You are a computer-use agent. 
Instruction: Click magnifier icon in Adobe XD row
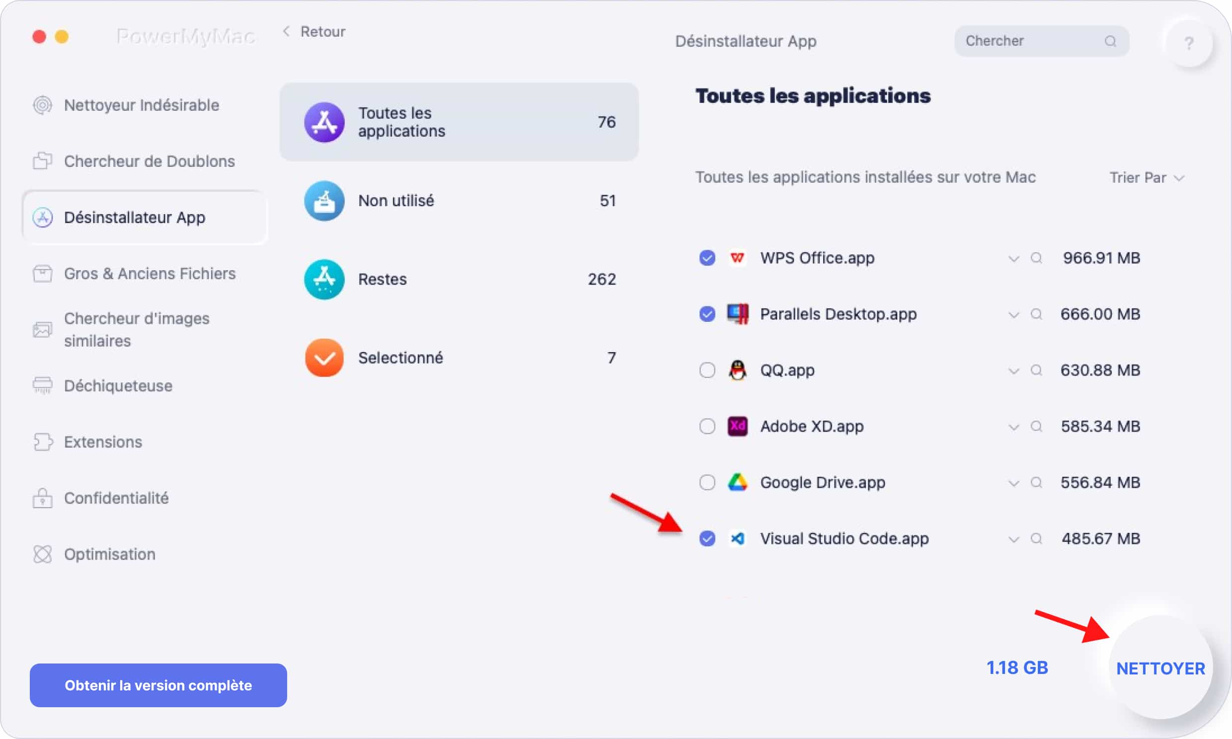click(x=1036, y=426)
